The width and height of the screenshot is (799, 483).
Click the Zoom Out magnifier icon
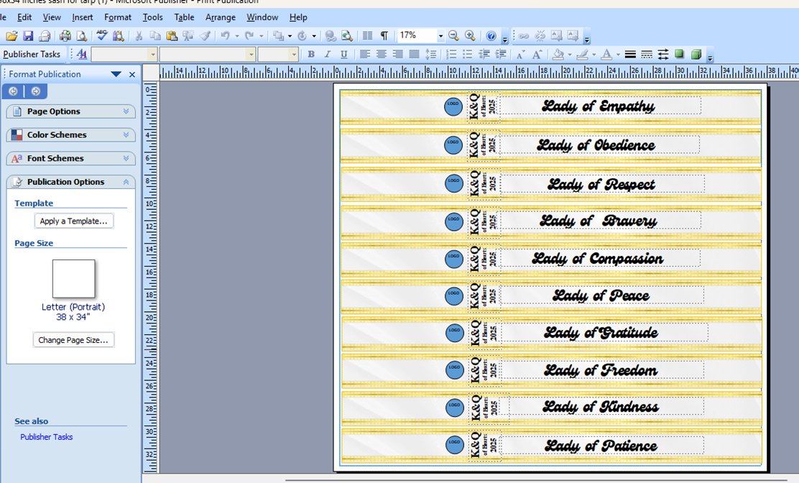coord(453,36)
